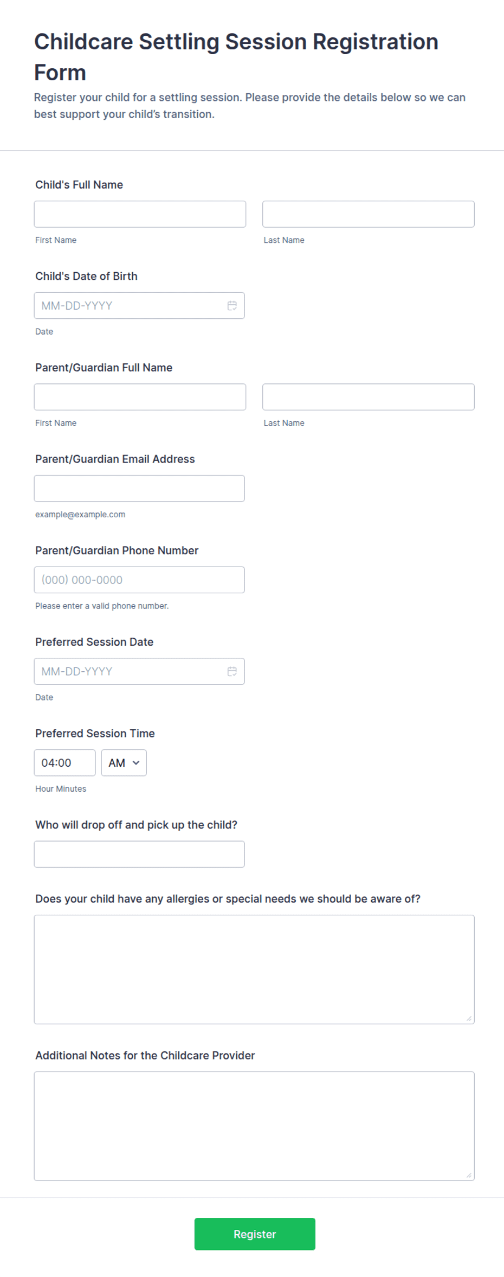Focus the child's First Name field
Screen dimensions: 504x1277
pos(140,214)
